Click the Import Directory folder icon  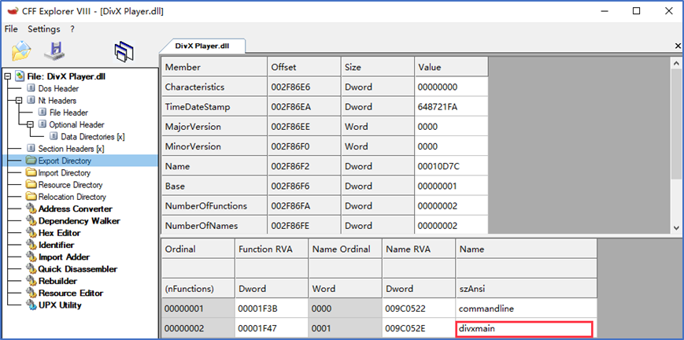pos(31,172)
